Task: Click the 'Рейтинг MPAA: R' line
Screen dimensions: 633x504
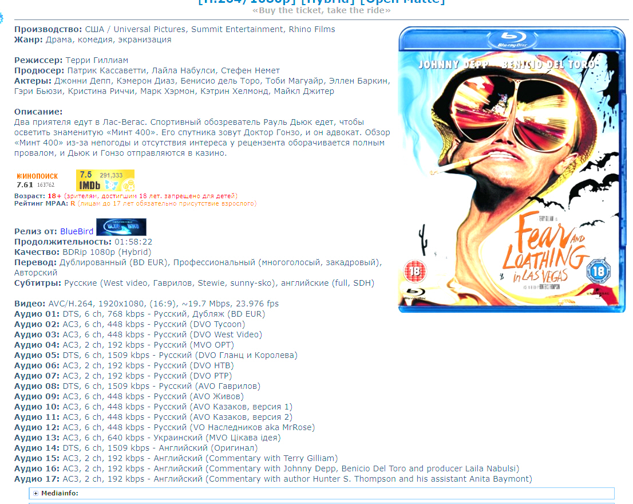Action: coord(136,203)
